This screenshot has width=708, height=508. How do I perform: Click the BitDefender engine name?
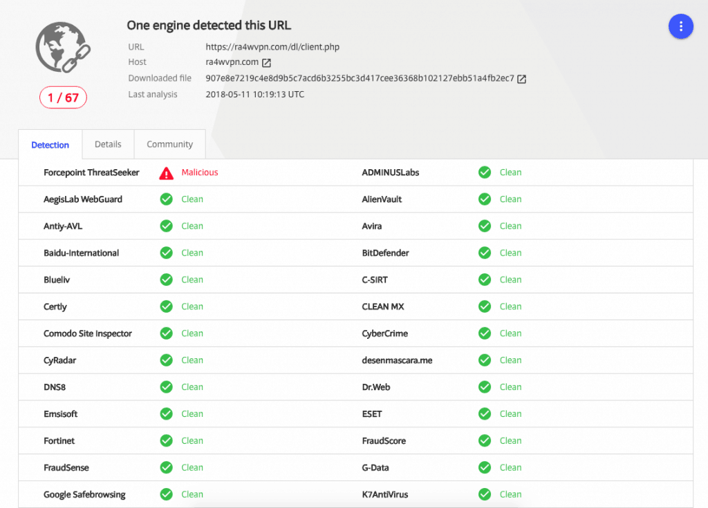(x=385, y=253)
